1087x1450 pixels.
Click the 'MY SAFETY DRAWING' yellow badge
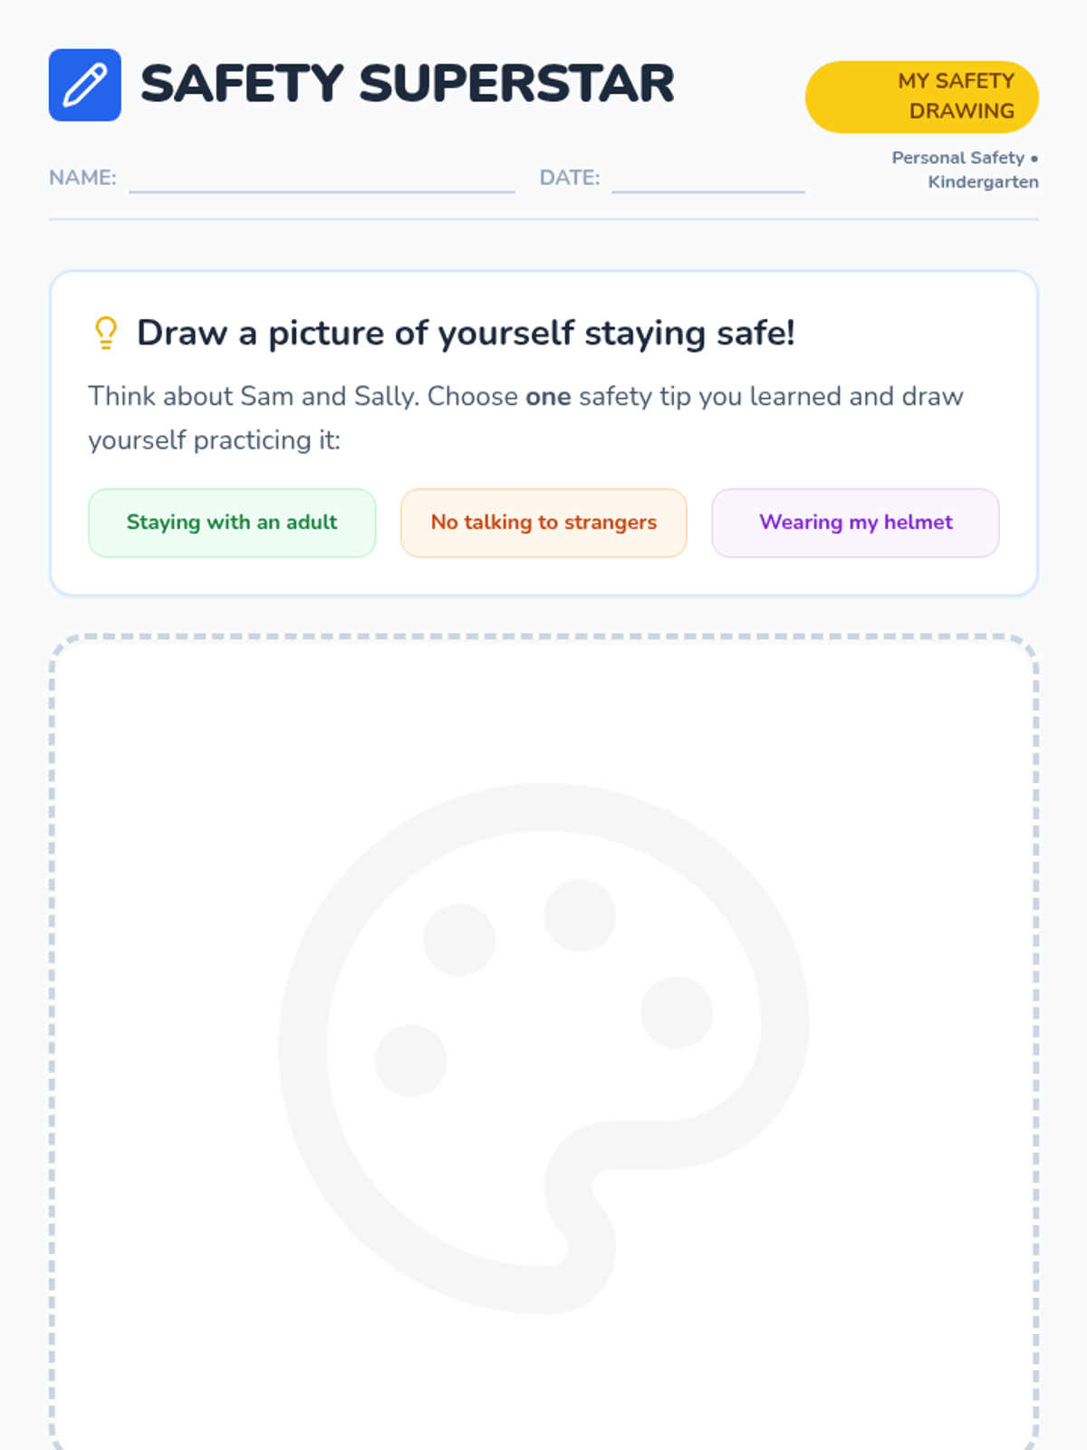tap(921, 97)
